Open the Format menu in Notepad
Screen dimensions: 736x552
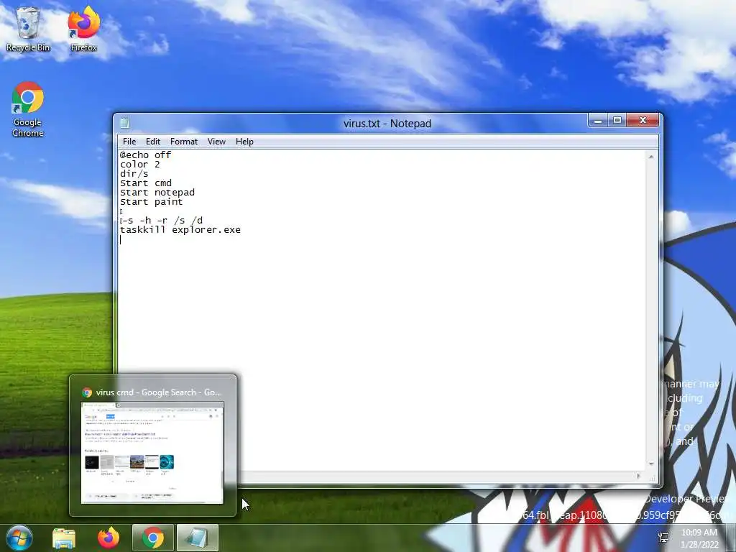click(183, 142)
